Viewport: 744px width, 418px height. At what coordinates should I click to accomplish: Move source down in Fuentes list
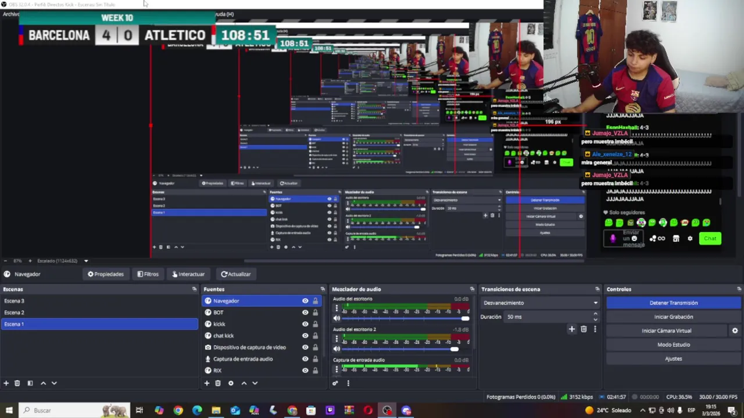[255, 383]
